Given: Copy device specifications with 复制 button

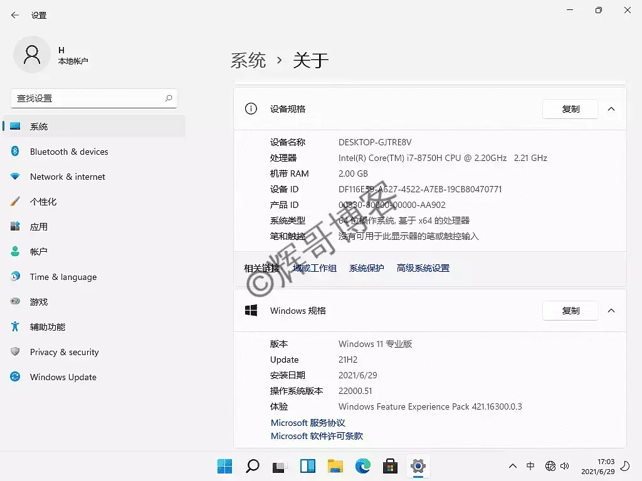Looking at the screenshot, I should [x=571, y=109].
